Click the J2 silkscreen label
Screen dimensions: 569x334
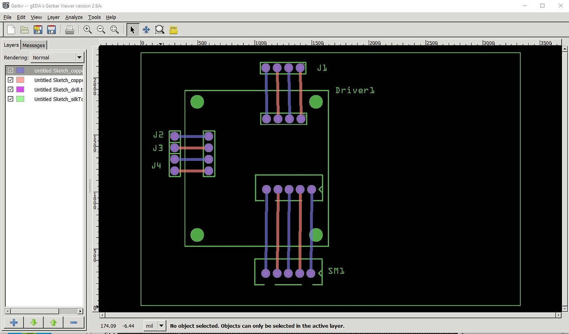158,134
